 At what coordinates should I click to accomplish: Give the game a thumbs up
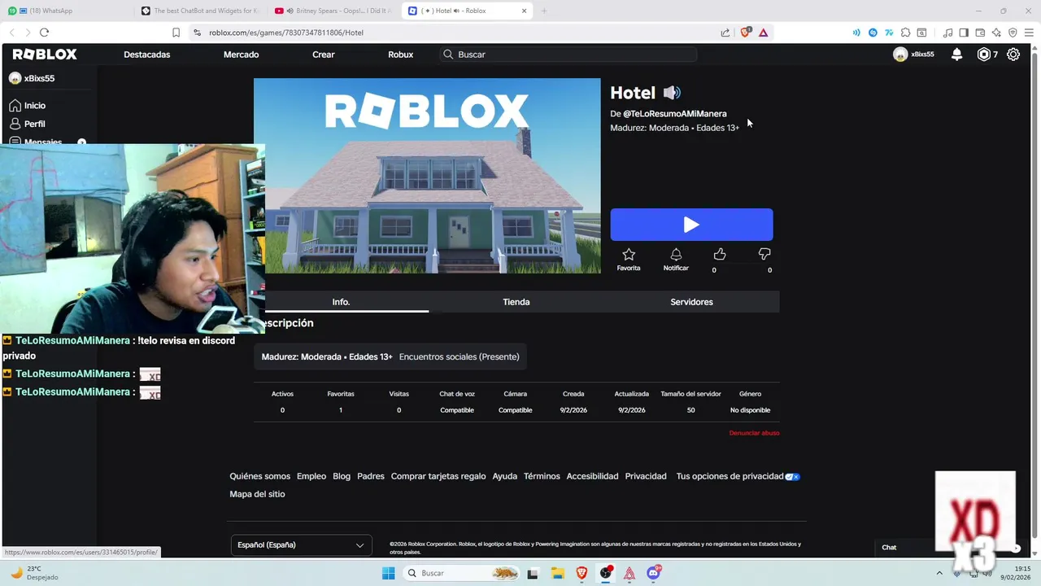[720, 255]
